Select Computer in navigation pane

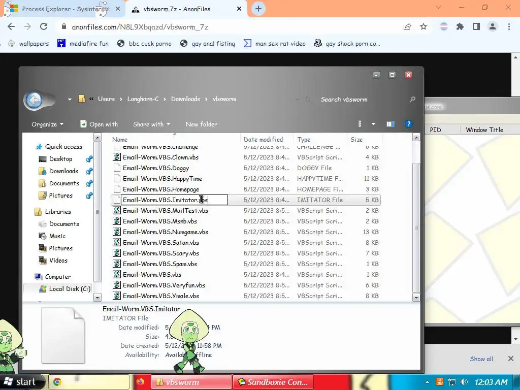(53, 277)
